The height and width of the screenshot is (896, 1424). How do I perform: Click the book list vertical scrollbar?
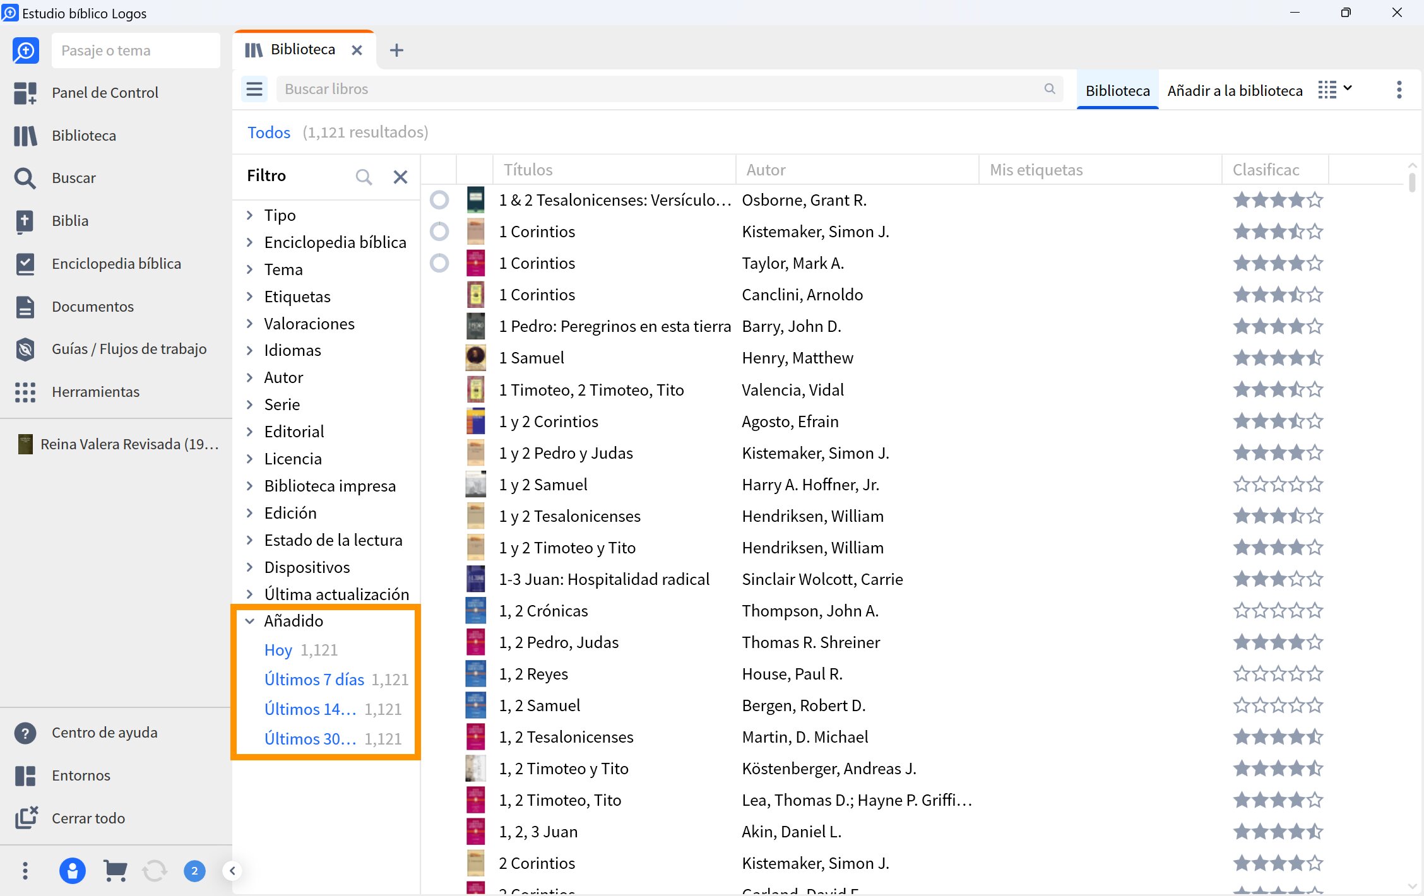coord(1412,182)
